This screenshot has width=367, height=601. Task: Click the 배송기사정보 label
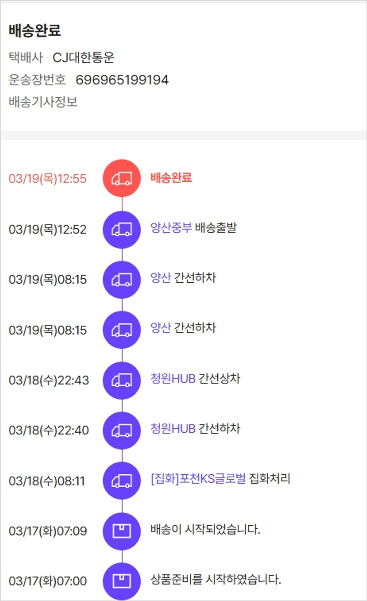[43, 102]
